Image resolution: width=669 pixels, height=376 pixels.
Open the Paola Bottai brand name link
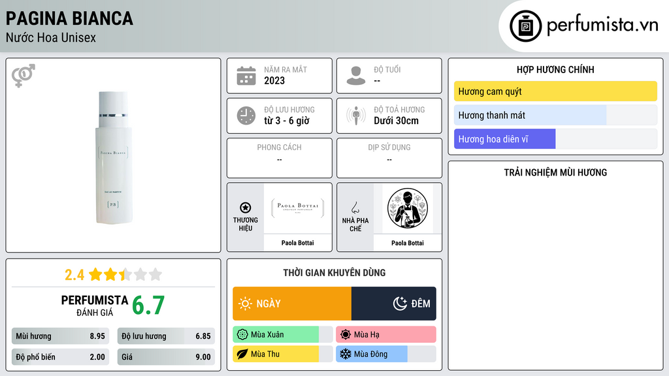tap(297, 243)
